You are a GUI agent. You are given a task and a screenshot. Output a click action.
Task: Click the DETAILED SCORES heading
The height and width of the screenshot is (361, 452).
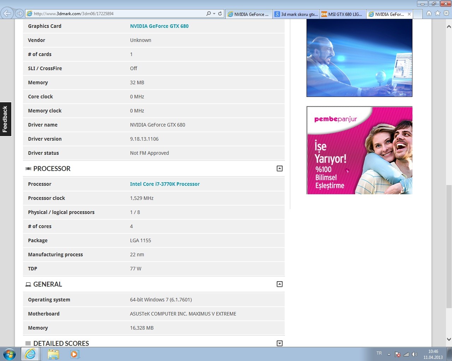point(61,343)
